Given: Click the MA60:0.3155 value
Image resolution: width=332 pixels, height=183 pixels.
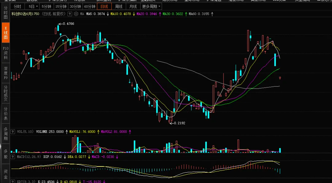Looking at the screenshot, I should click(199, 14).
